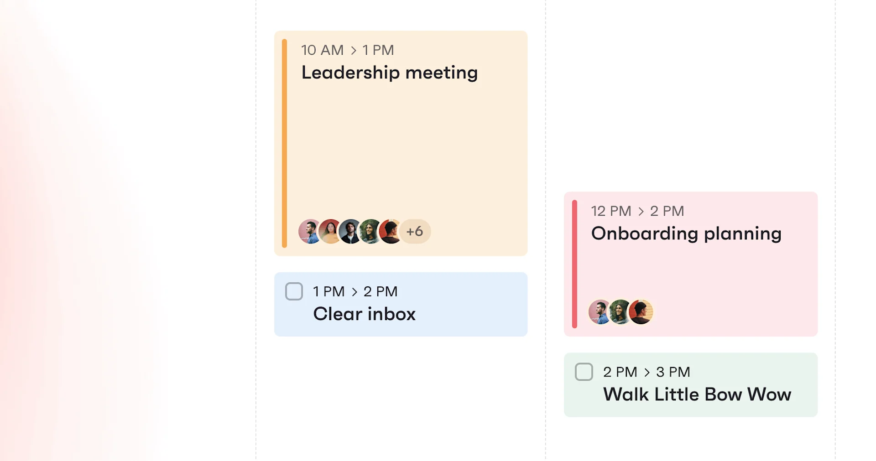This screenshot has width=876, height=461.
Task: Open the last avatar on Onboarding planning card
Action: 641,312
